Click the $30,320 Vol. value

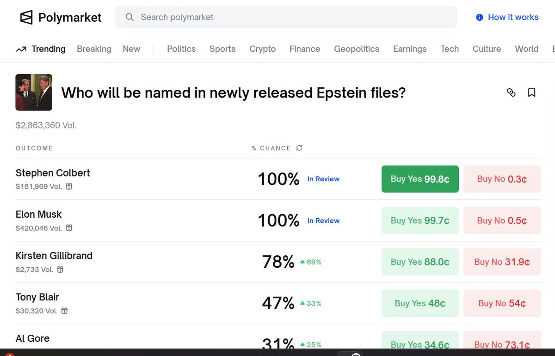pyautogui.click(x=37, y=311)
